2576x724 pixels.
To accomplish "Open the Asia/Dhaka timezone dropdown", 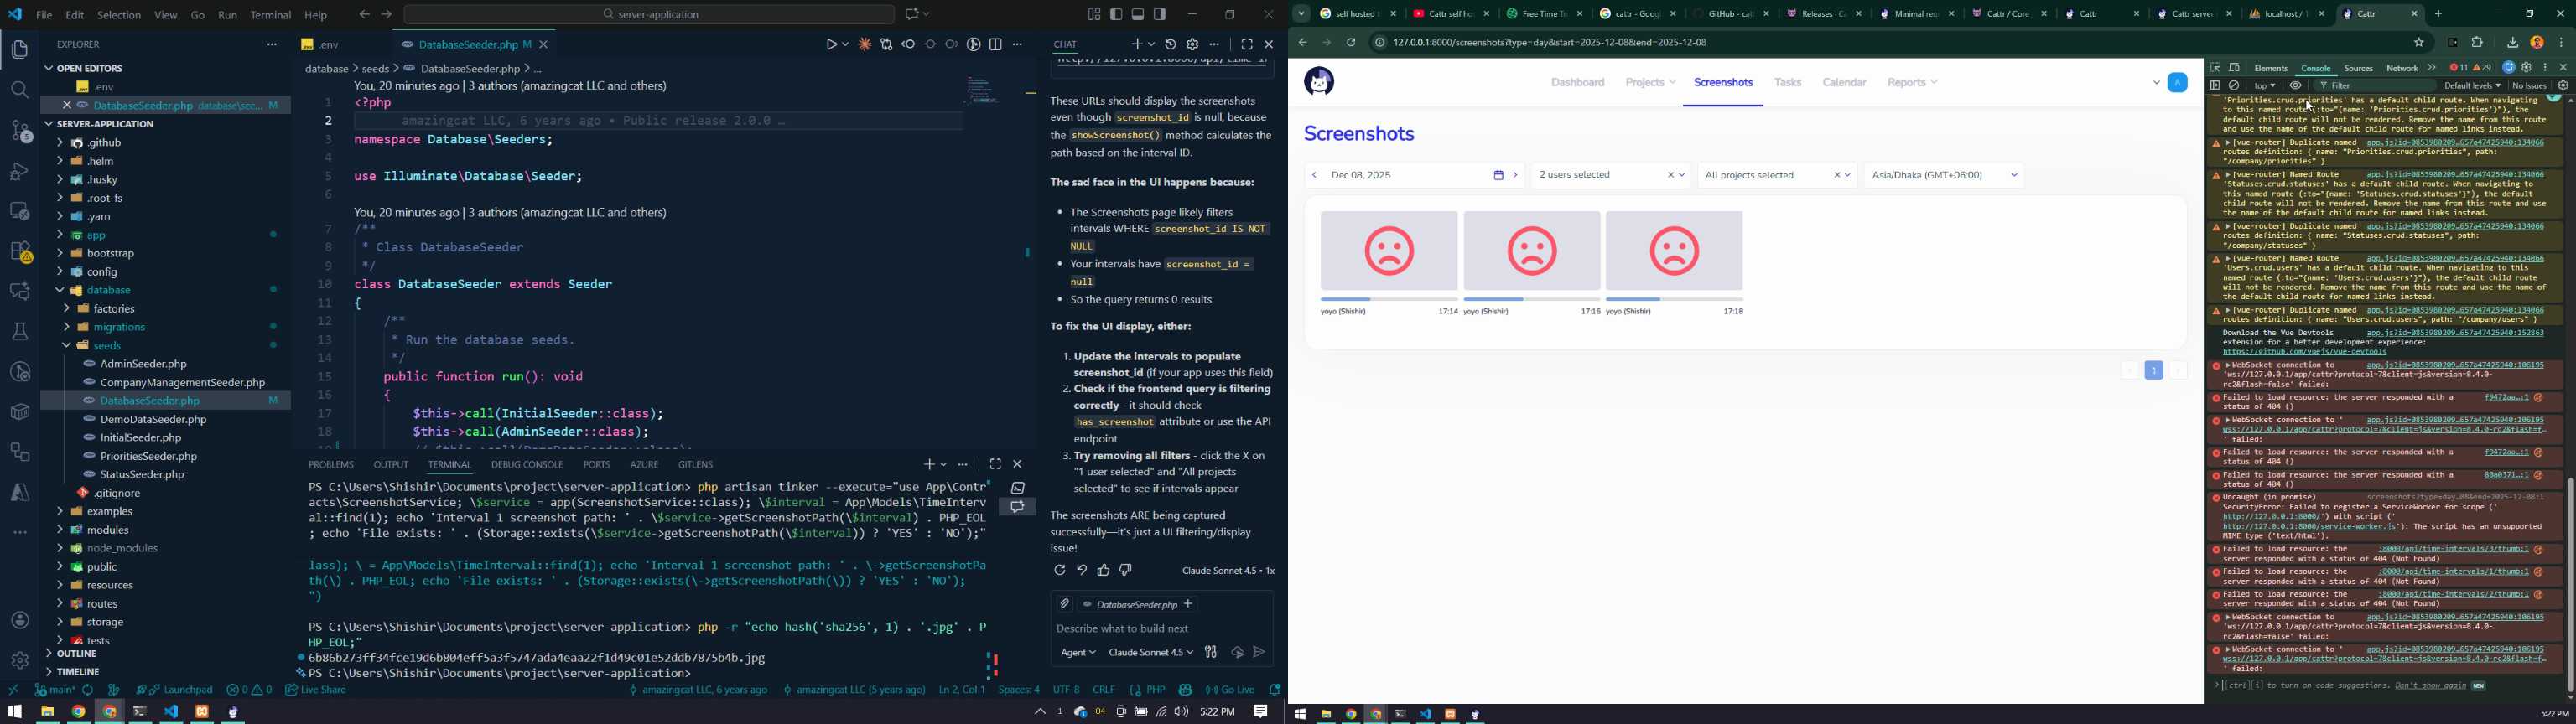I will (x=1944, y=175).
